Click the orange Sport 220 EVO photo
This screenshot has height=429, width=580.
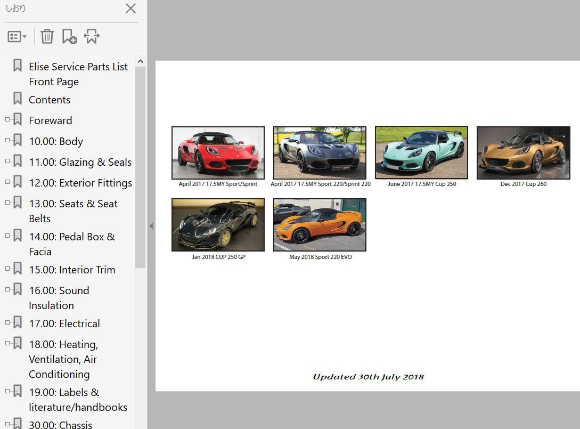click(x=320, y=225)
